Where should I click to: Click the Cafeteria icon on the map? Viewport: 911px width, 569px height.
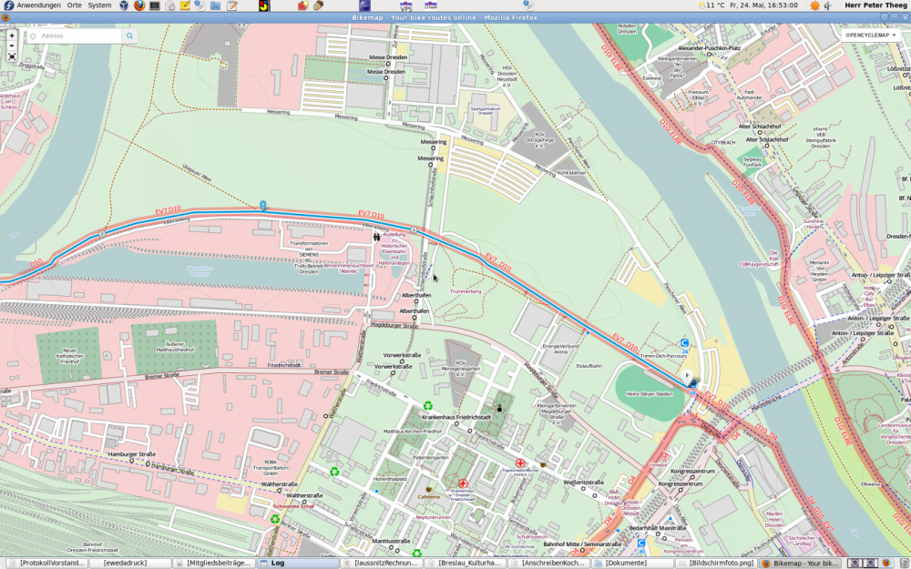click(x=429, y=490)
